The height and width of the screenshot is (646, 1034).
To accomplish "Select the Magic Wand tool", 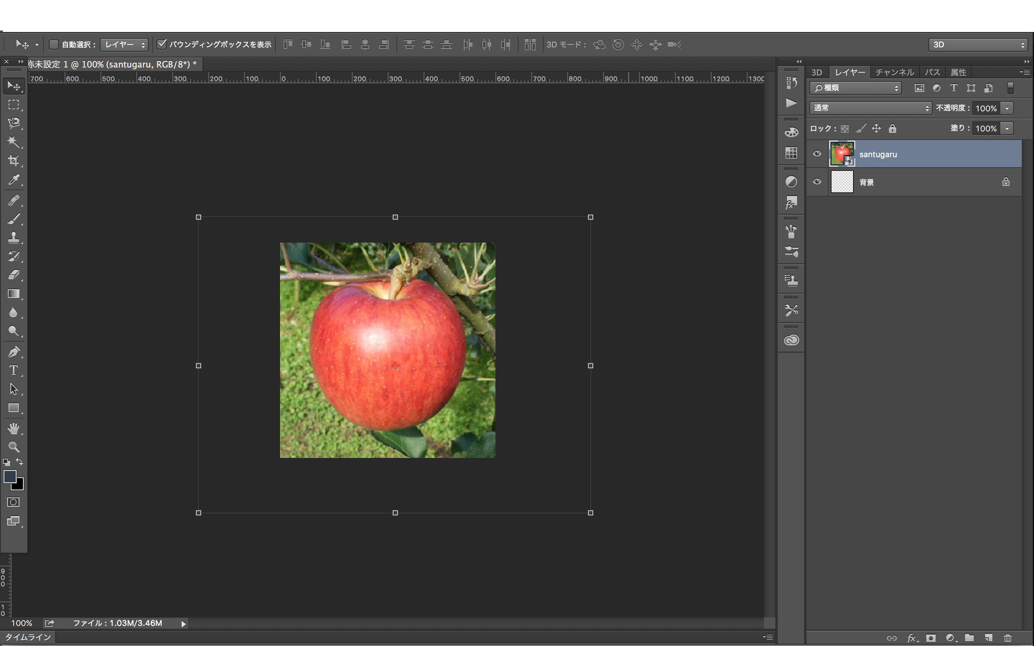I will click(x=14, y=142).
